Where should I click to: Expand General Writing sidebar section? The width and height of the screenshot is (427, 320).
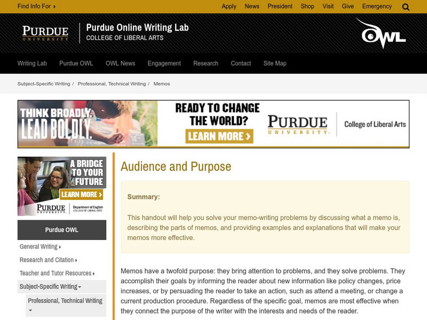pyautogui.click(x=40, y=247)
